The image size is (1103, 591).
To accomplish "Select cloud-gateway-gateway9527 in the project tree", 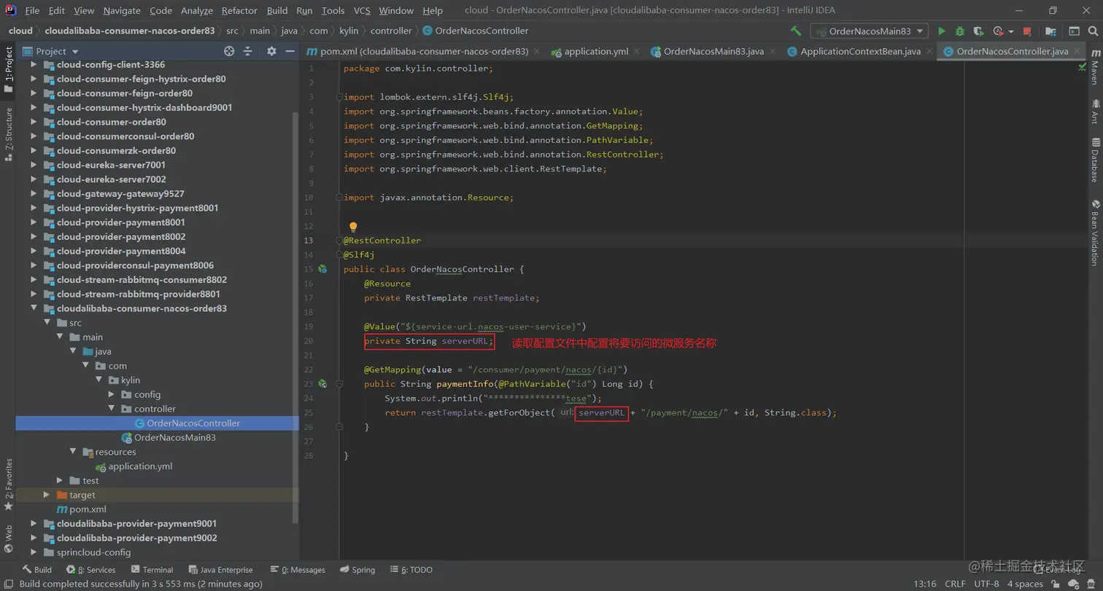I will tap(120, 194).
